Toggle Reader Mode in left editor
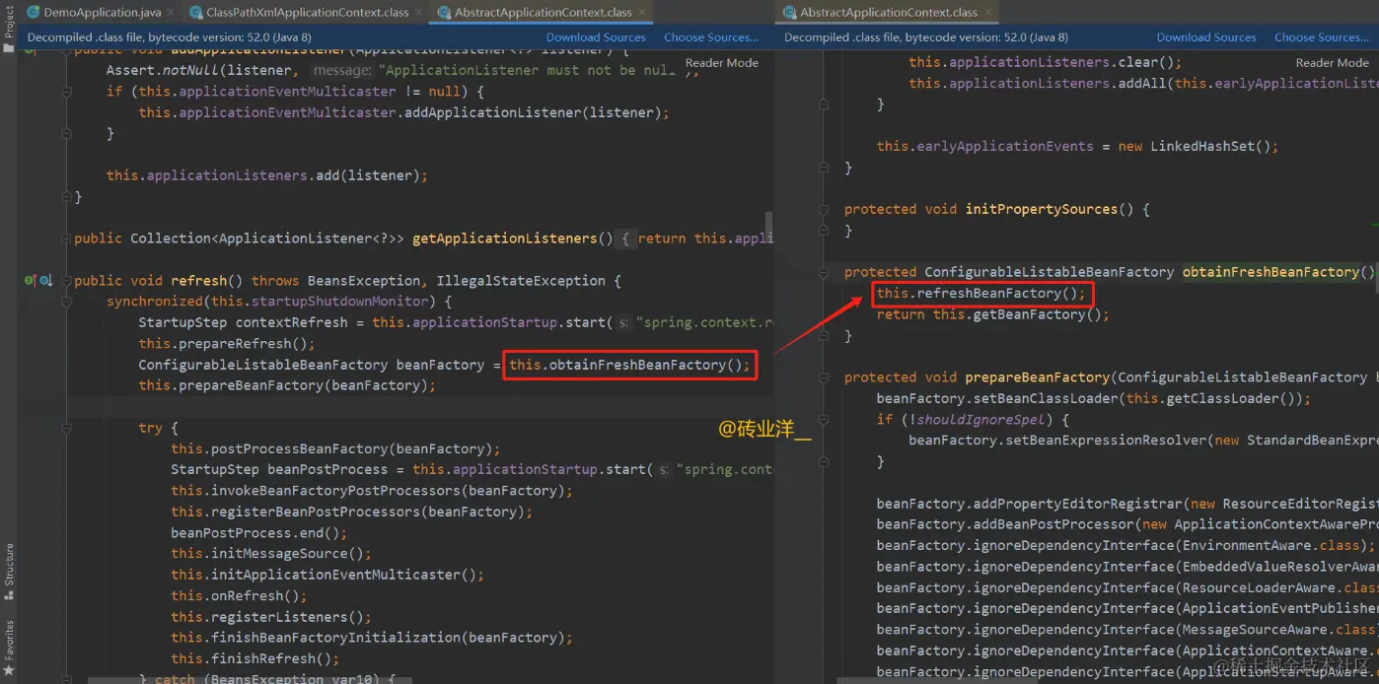The image size is (1379, 684). [x=722, y=62]
